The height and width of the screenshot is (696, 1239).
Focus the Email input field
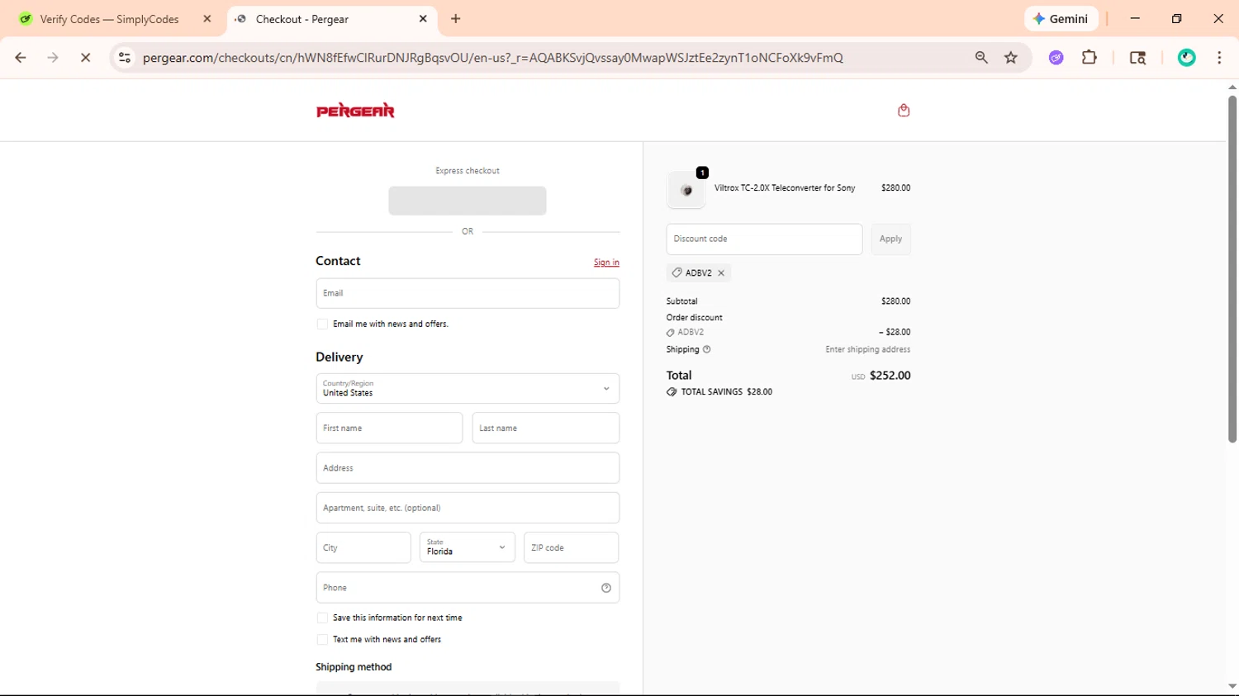coord(468,293)
